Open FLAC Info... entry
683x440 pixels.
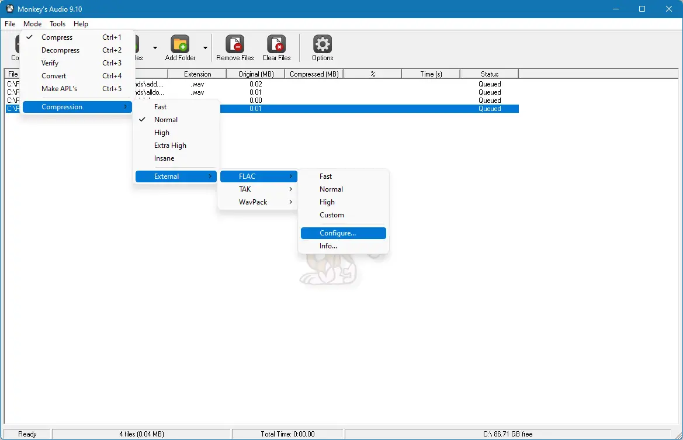[x=343, y=246]
